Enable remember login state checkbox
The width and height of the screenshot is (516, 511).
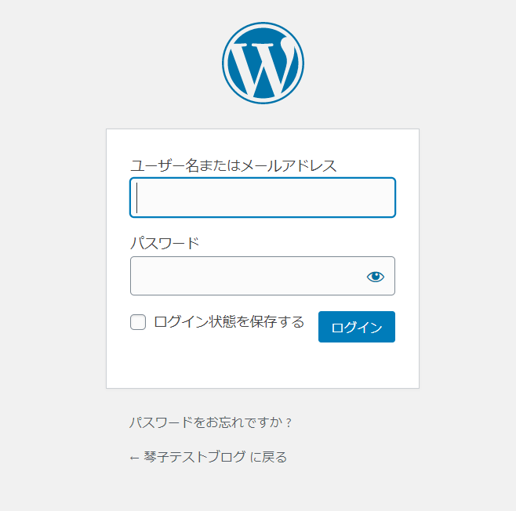tap(138, 322)
